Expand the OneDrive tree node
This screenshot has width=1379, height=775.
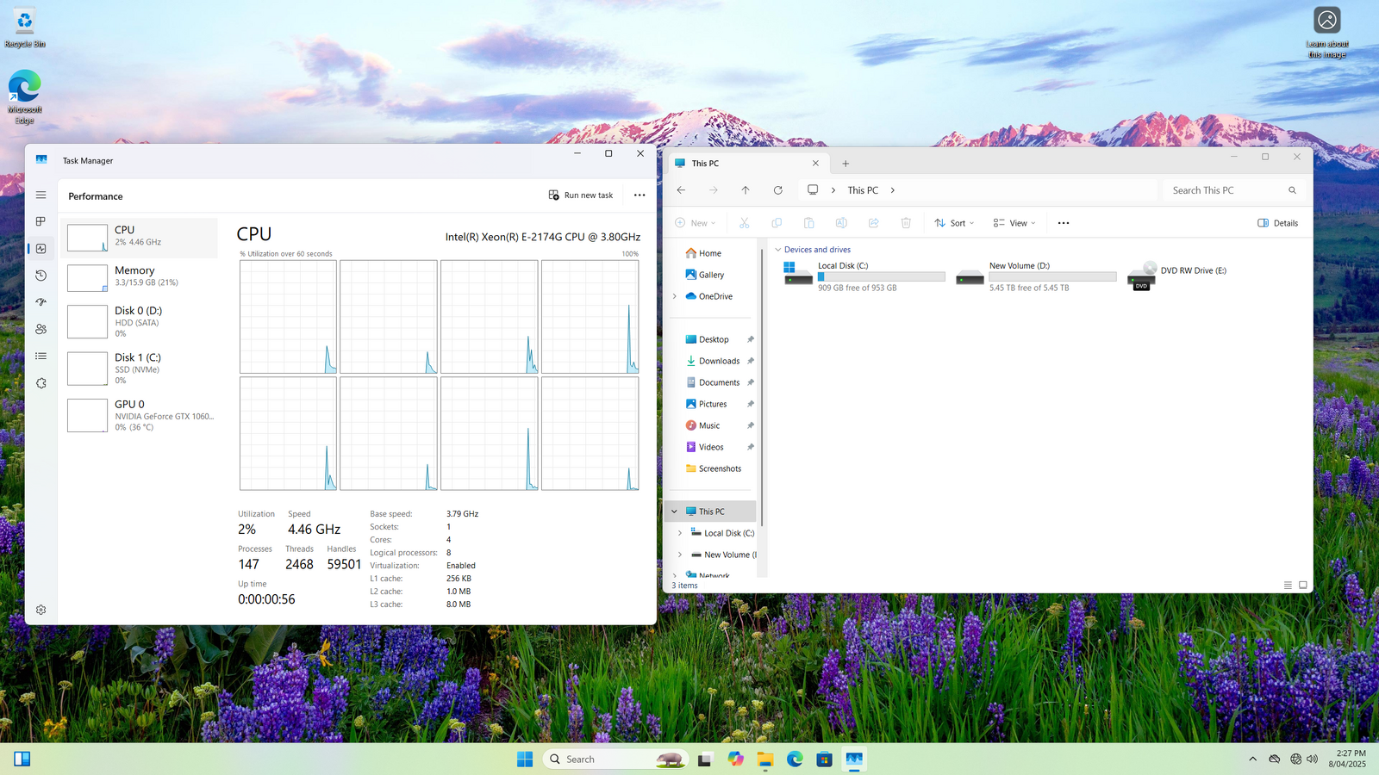675,296
